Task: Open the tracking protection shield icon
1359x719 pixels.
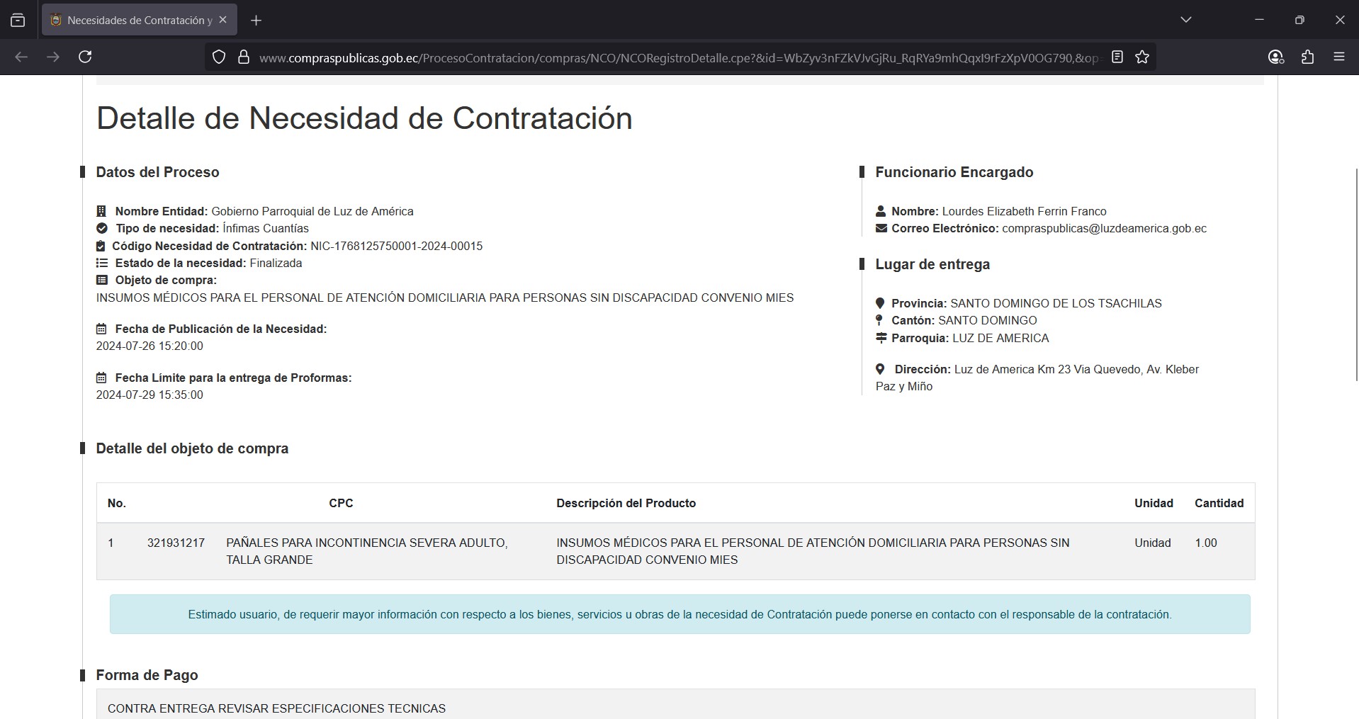Action: 219,57
